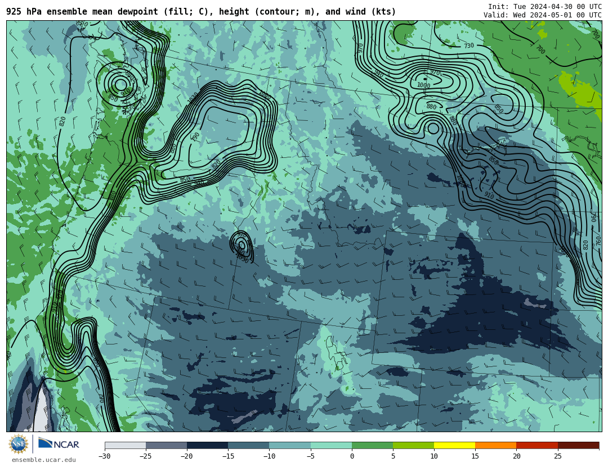Click the NCAR logo
The image size is (608, 467).
[59, 443]
